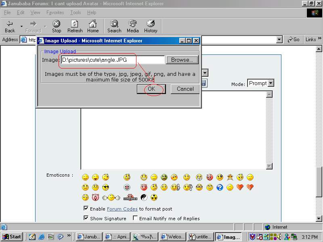Open the View menu
This screenshot has height=242, width=323.
point(35,13)
